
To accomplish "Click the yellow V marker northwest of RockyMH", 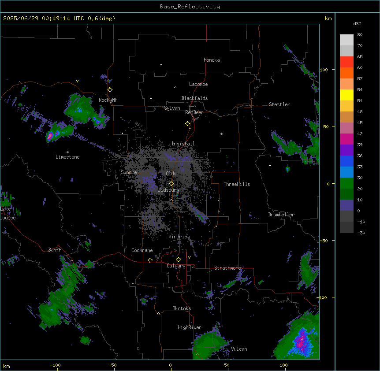I will 77,81.
